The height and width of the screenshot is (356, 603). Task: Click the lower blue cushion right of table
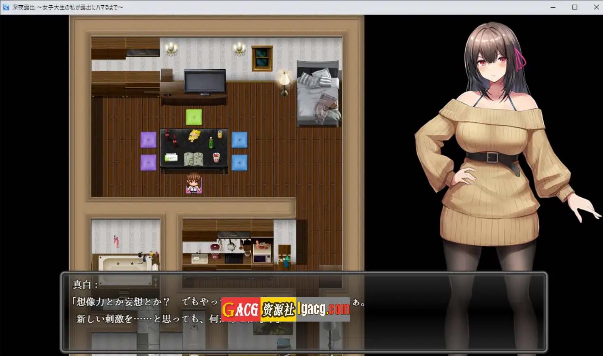pos(239,162)
